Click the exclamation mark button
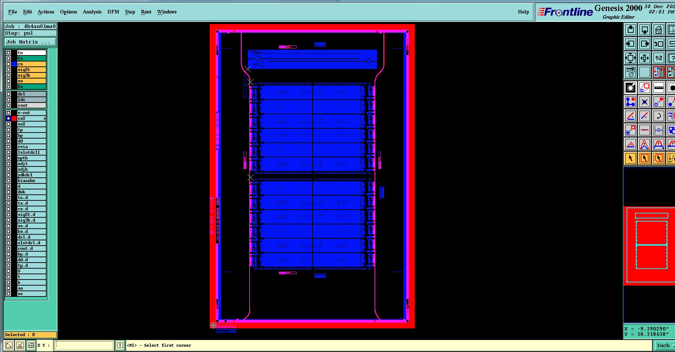The width and height of the screenshot is (675, 352). tap(120, 345)
